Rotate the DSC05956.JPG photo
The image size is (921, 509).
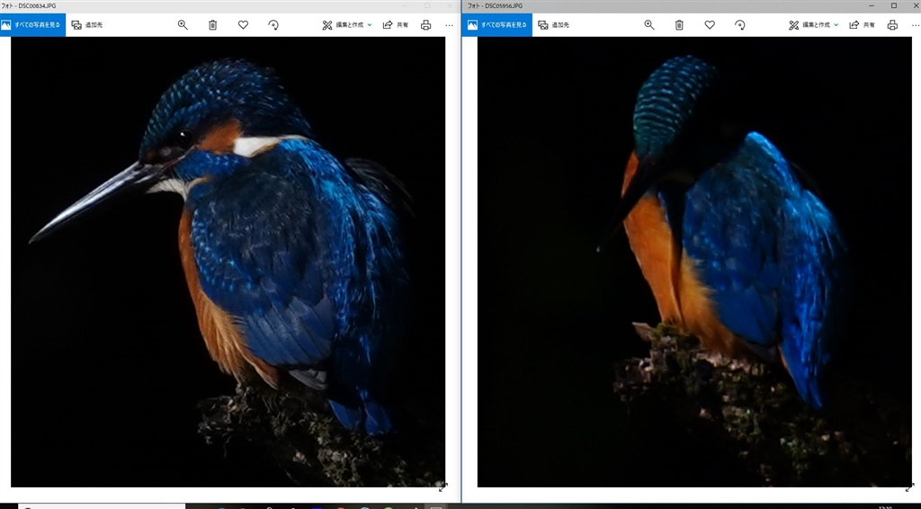(x=739, y=25)
